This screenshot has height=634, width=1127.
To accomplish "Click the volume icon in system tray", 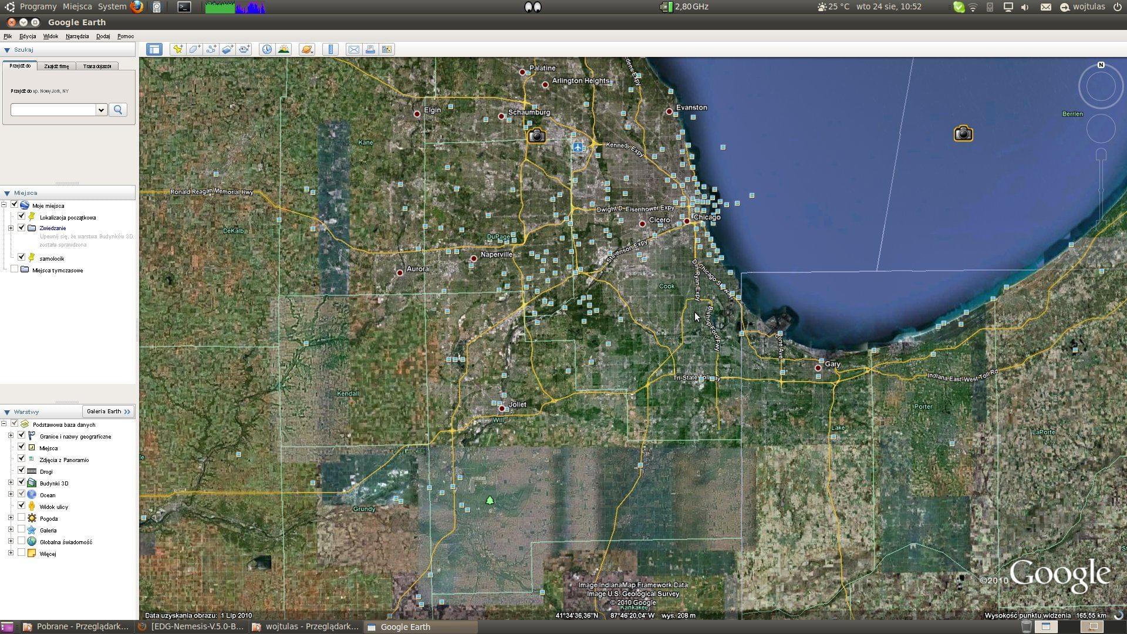I will pos(1025,7).
